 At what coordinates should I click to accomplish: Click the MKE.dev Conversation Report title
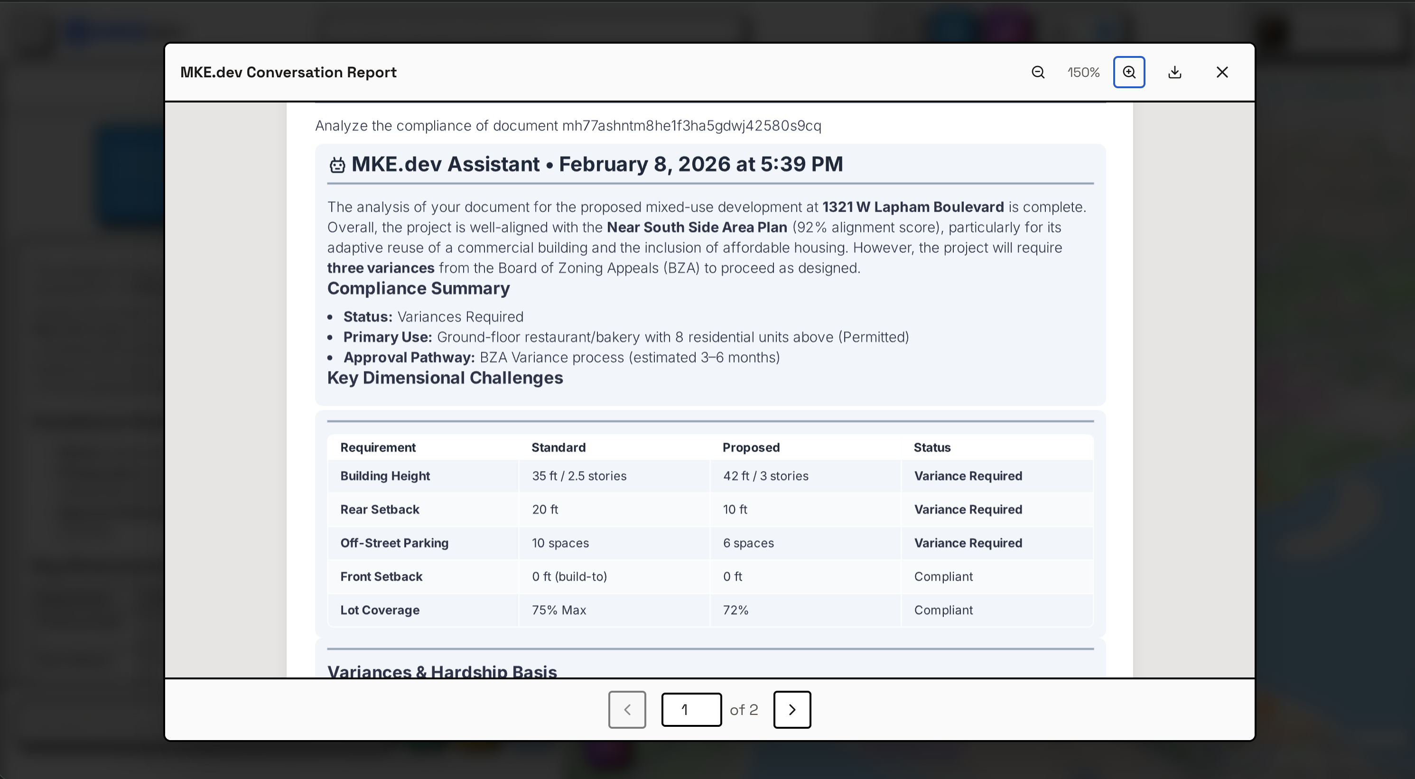(x=288, y=73)
